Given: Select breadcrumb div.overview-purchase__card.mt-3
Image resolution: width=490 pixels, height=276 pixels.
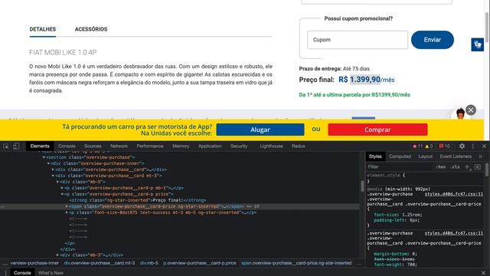Looking at the screenshot, I should point(100,263).
